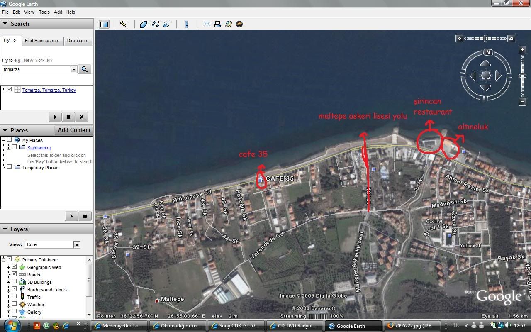This screenshot has width=531, height=332.
Task: Collapse the Search panel header
Action: (5, 24)
